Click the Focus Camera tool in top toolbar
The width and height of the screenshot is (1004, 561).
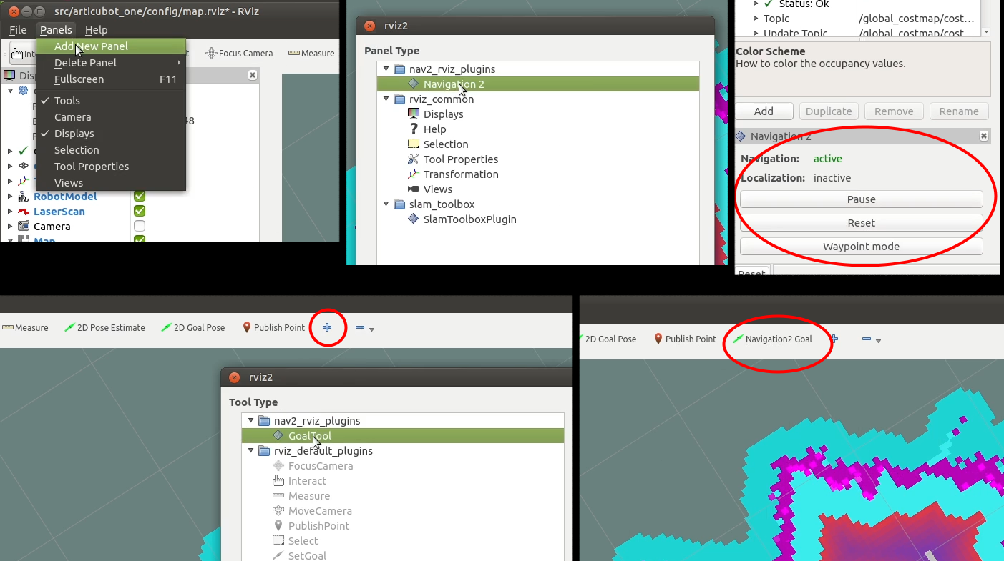tap(239, 54)
